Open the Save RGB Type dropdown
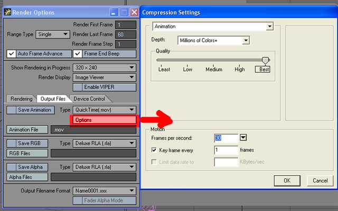Image resolution: width=338 pixels, height=211 pixels. [x=105, y=143]
